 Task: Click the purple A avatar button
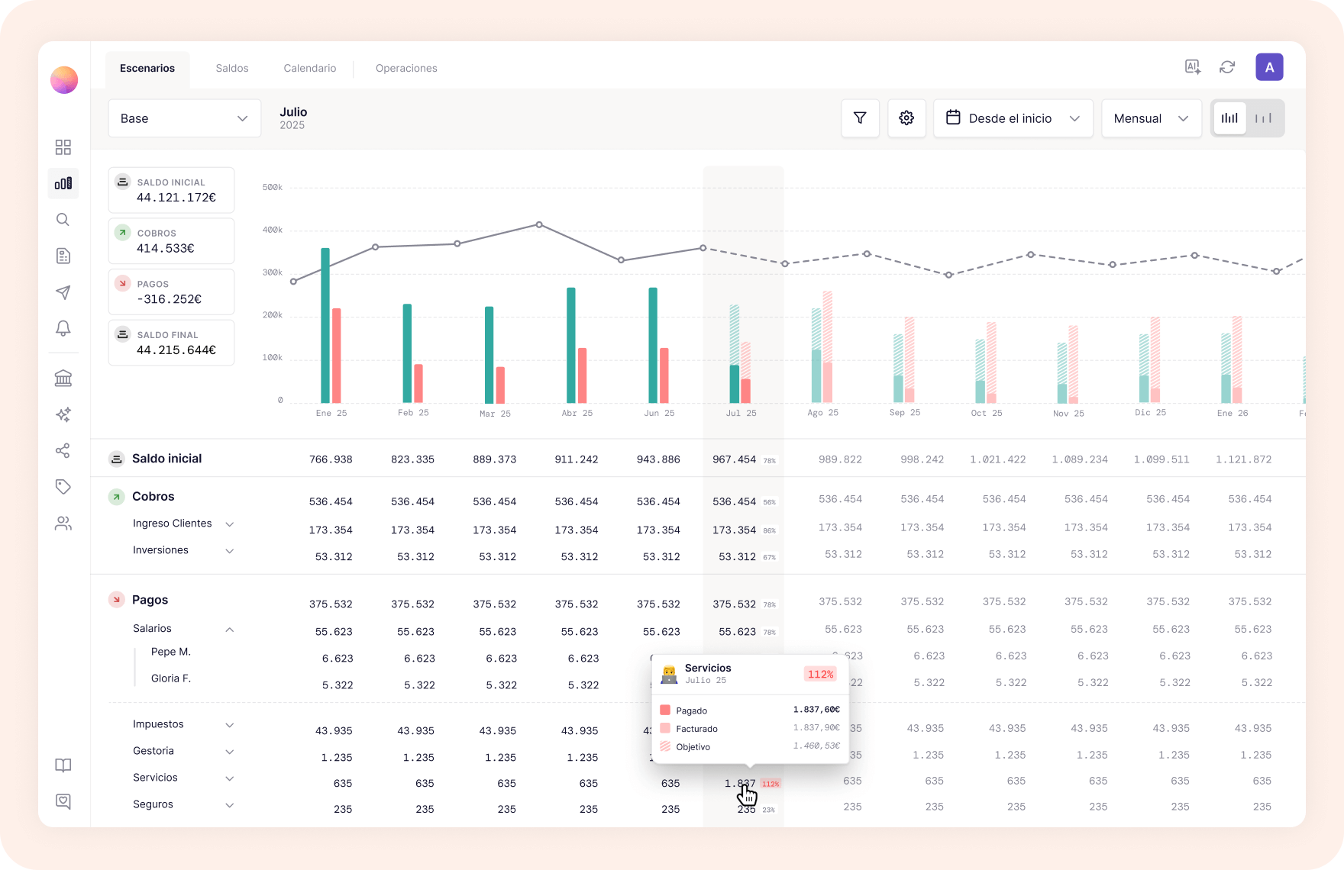tap(1269, 66)
